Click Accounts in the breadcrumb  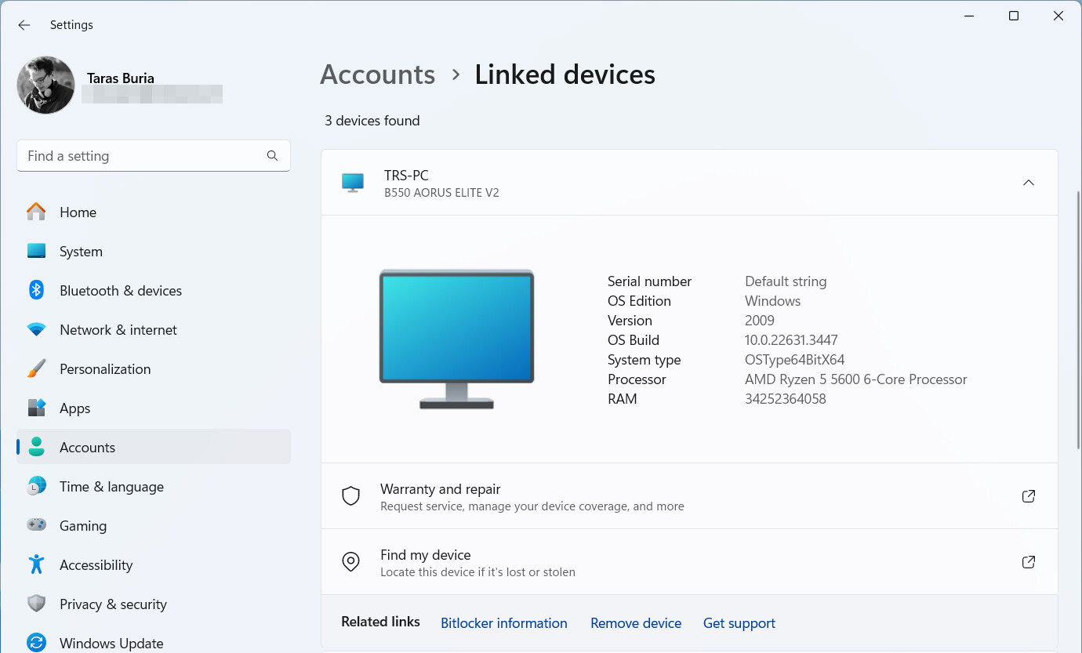[x=378, y=74]
